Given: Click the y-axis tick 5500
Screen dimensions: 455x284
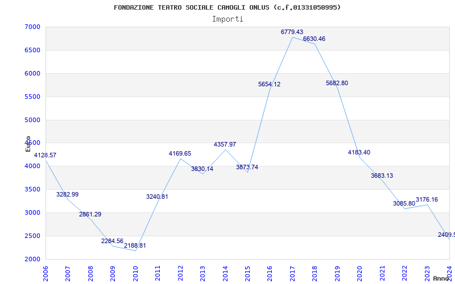Looking at the screenshot, I should tap(32, 97).
